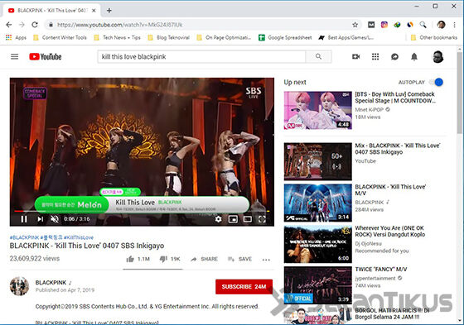Click the YouTube search field
The width and height of the screenshot is (464, 325).
(201, 56)
